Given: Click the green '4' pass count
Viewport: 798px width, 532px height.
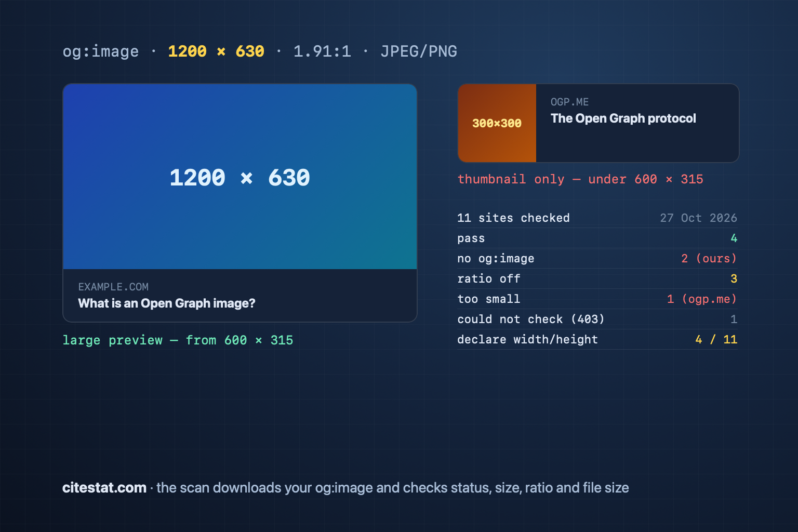Looking at the screenshot, I should (734, 238).
